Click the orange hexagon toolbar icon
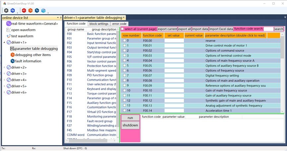Screen dimensions: 287x151 point(31,10)
